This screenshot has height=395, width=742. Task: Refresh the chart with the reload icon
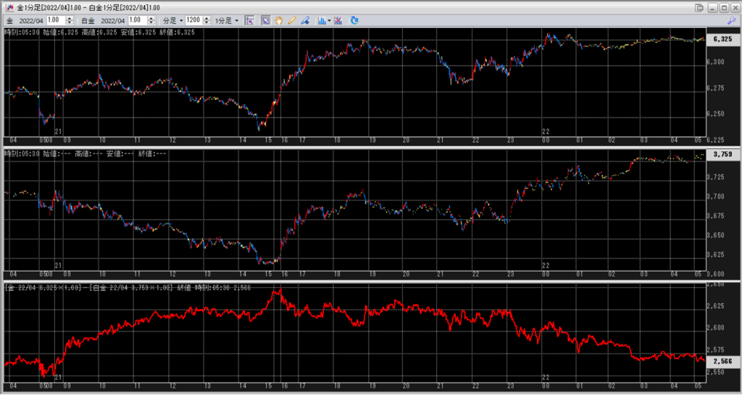tap(354, 21)
